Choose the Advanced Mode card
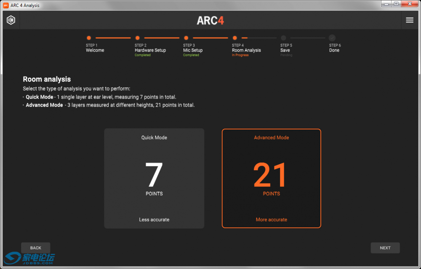 tap(271, 178)
